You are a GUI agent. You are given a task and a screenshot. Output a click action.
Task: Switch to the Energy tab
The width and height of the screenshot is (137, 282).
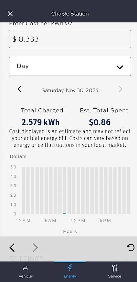pyautogui.click(x=70, y=272)
